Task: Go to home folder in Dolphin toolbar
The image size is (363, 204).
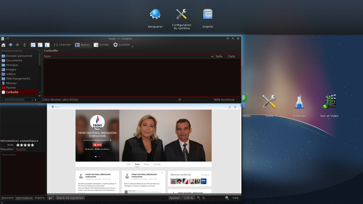Action: coord(3,45)
